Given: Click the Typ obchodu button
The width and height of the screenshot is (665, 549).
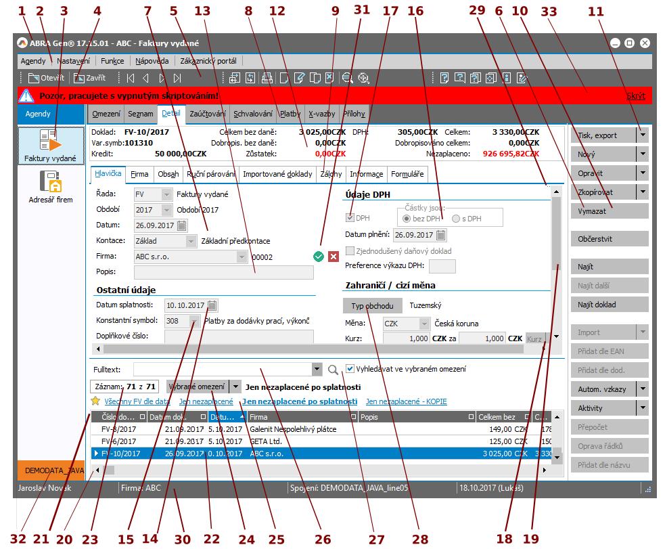Looking at the screenshot, I should point(372,305).
